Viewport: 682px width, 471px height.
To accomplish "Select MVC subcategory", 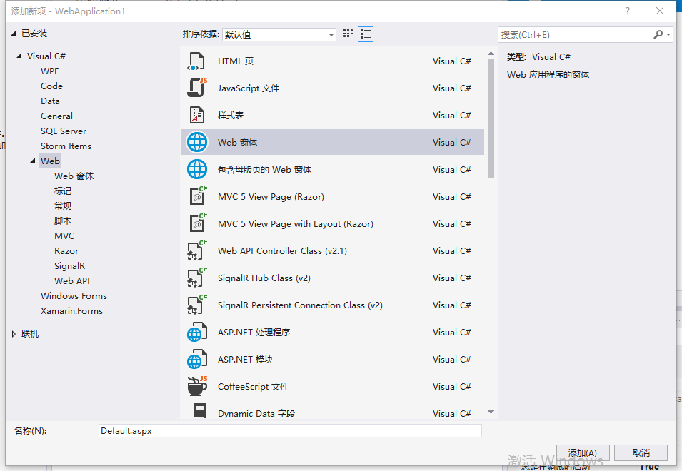I will coord(64,236).
